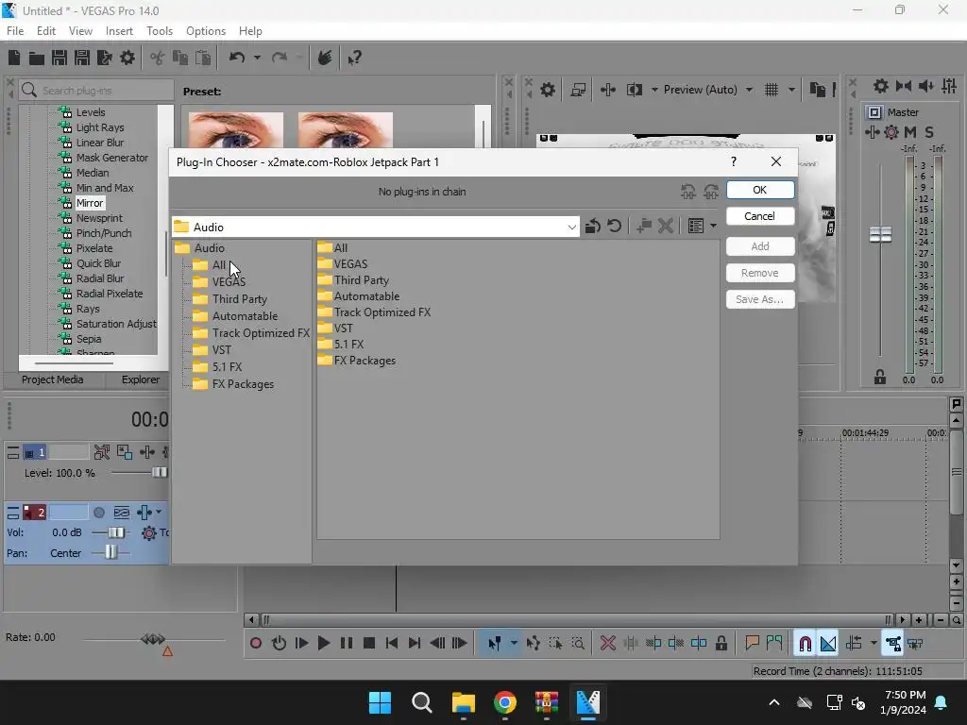Toggle preview on external monitor
This screenshot has width=967, height=725.
pos(578,90)
